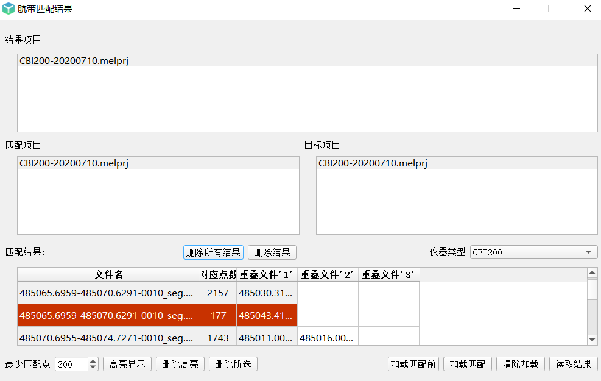Click 删除所有结果 button
This screenshot has height=381, width=601.
[213, 252]
